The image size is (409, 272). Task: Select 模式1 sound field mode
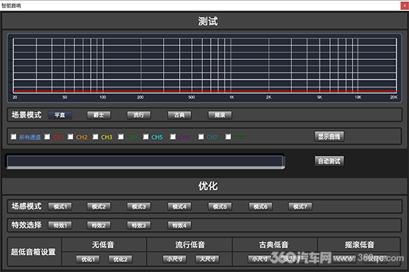coord(60,206)
